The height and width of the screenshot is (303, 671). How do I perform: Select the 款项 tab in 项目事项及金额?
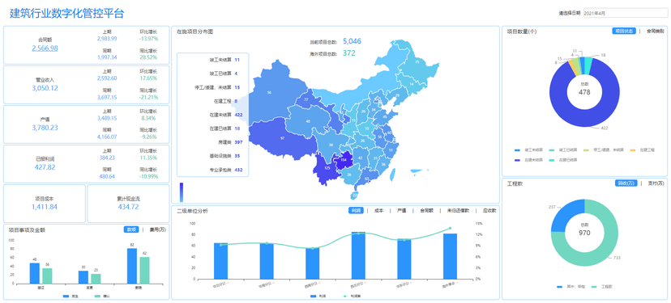pos(131,229)
